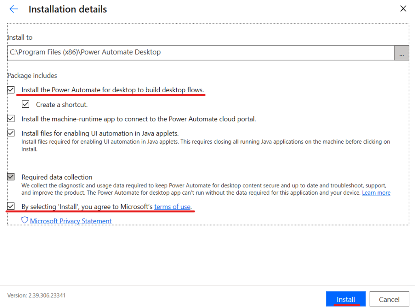Click the Required data collection checkbox
Screen dimensions: 415x308
tap(11, 177)
